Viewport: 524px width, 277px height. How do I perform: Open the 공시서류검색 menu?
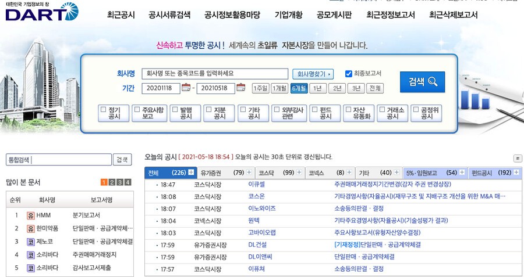pos(169,15)
